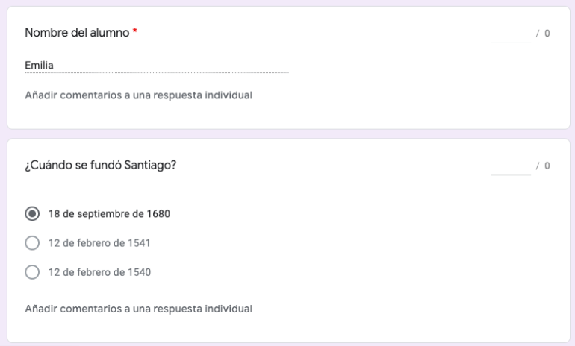Click the '/ 0' total beside the Santiago question
Viewport: 575px width, 346px height.
543,166
